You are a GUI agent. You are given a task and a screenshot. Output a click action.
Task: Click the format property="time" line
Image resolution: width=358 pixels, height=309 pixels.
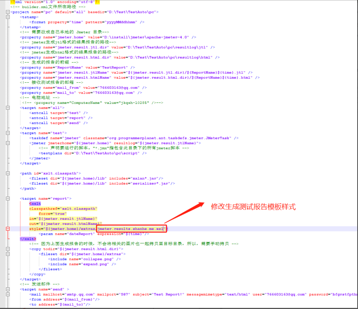click(87, 22)
